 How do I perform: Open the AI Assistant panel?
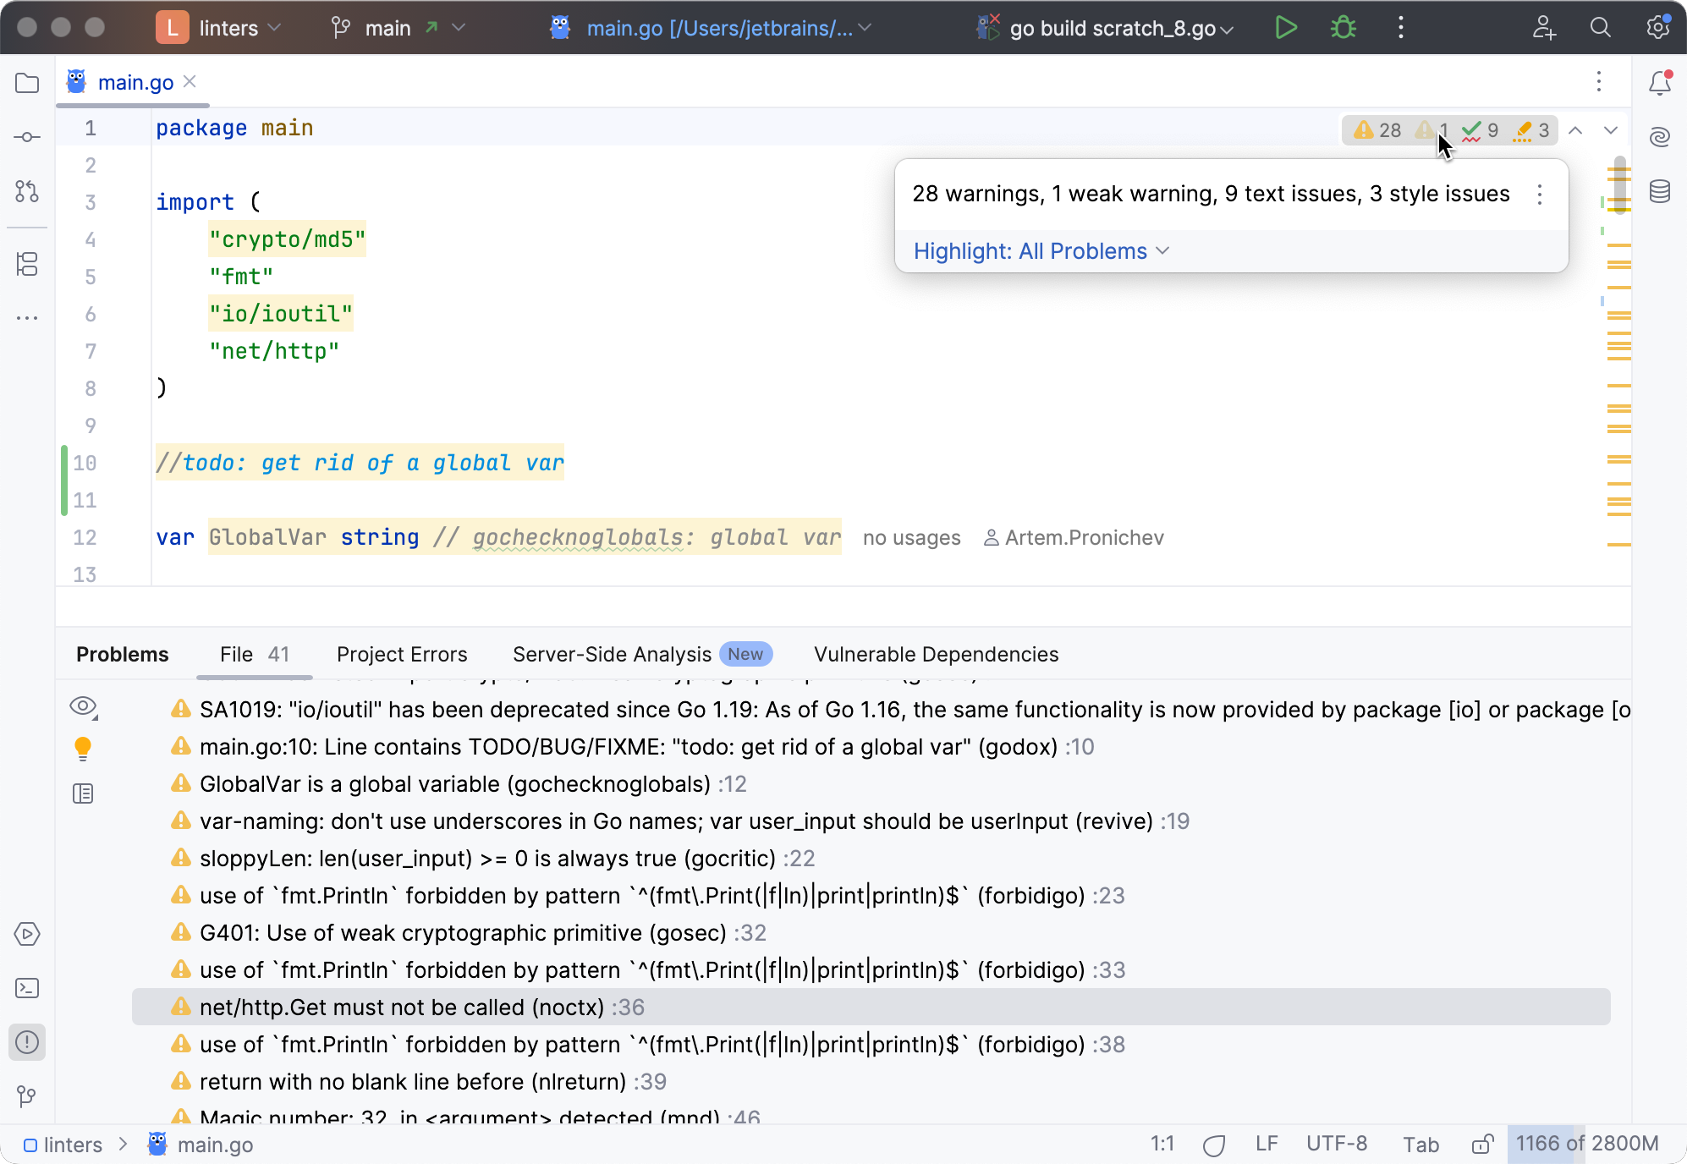(1659, 135)
